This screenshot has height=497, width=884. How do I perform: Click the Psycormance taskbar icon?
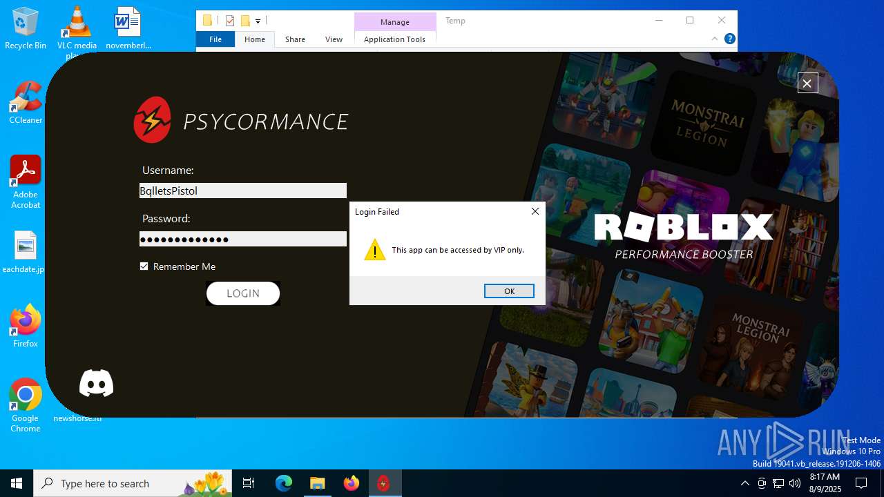click(x=384, y=483)
